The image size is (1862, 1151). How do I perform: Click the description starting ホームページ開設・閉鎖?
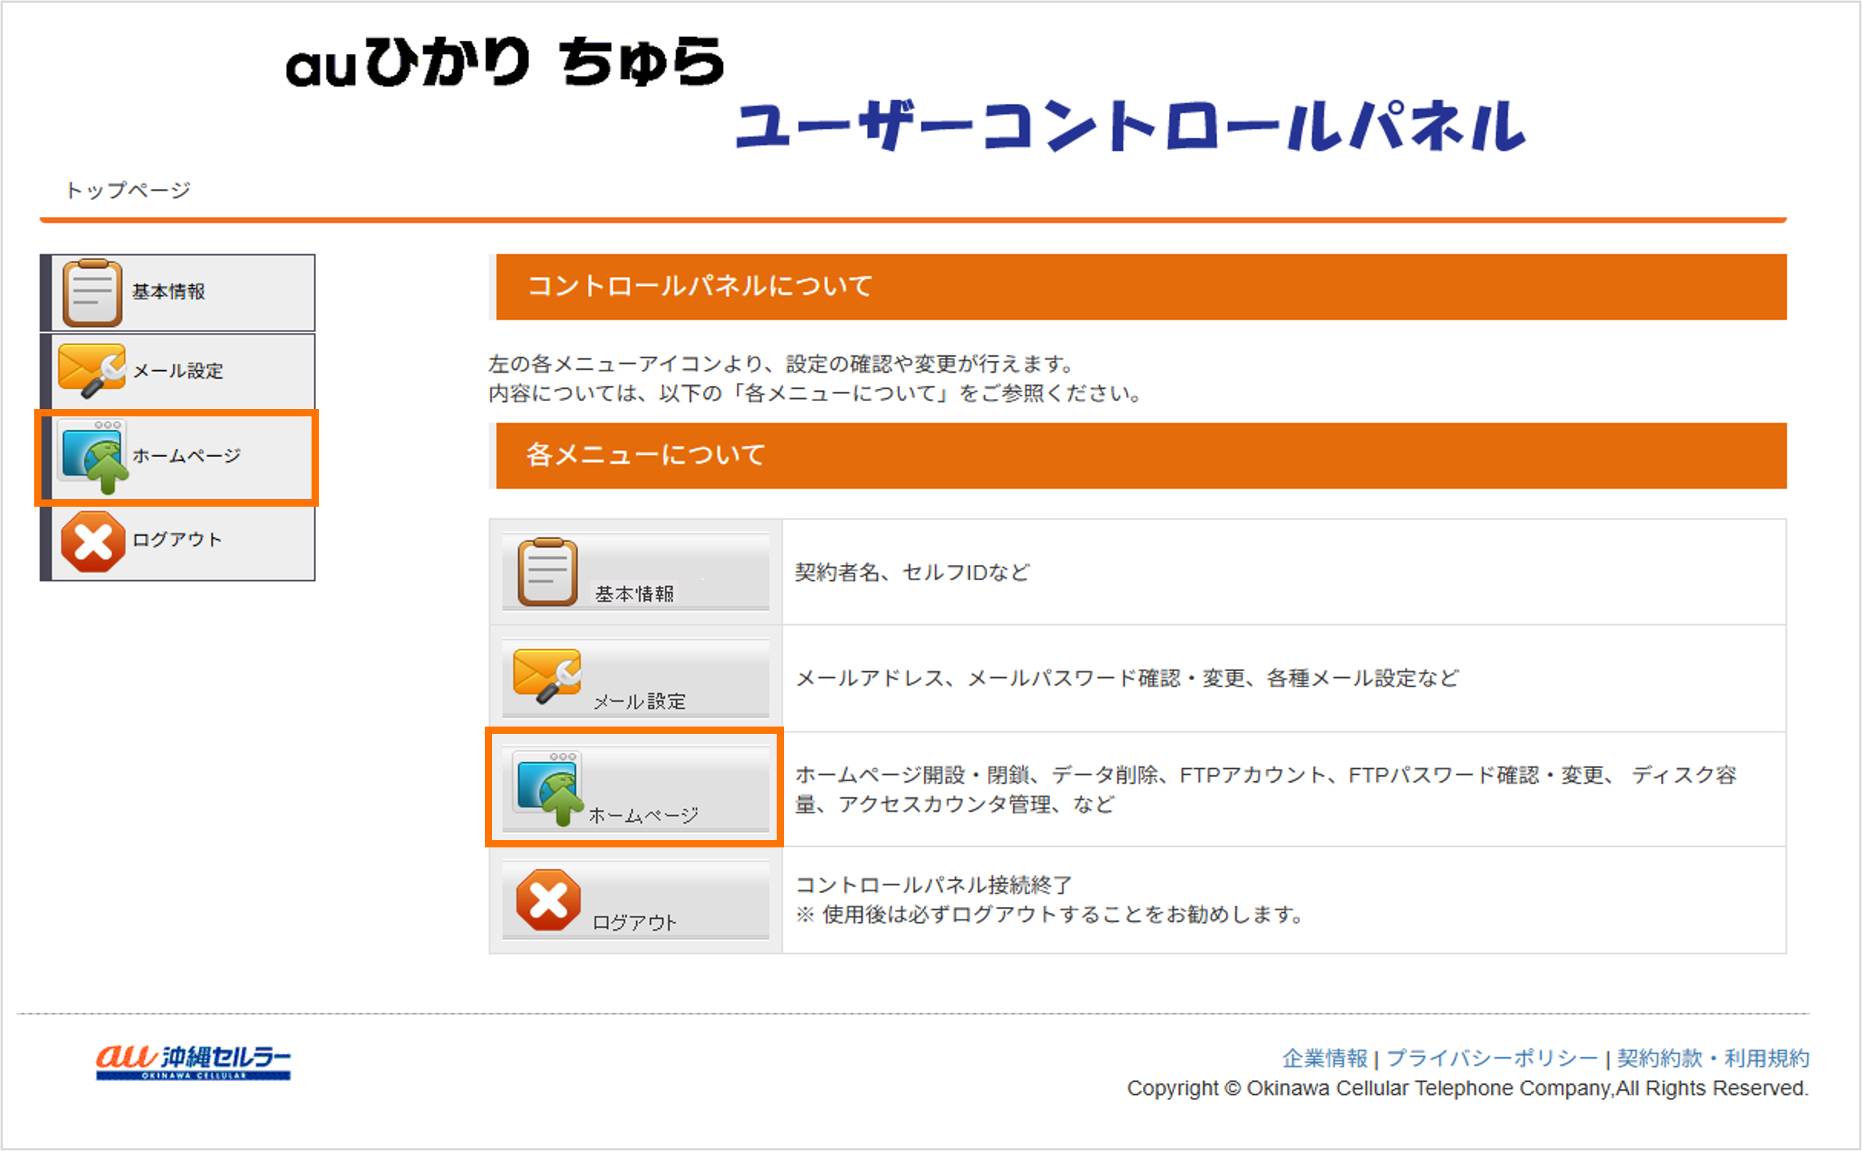(x=1266, y=789)
